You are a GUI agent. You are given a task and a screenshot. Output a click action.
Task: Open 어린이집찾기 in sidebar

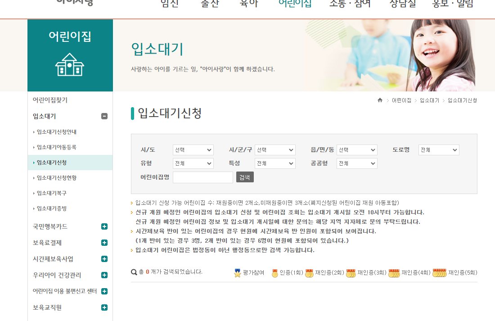pyautogui.click(x=50, y=100)
